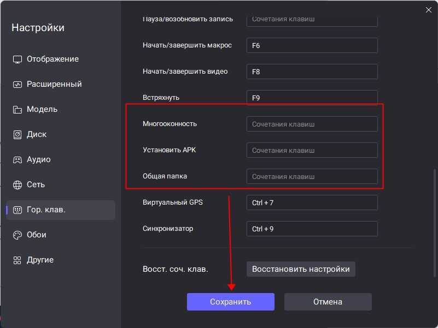
Task: Click the gamepad icon next to Аудио
Action: pos(16,159)
